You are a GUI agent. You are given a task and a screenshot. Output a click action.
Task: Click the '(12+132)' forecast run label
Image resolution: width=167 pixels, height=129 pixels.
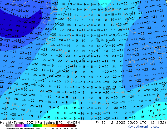(x=157, y=123)
